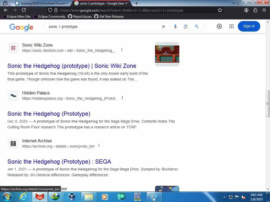This screenshot has height=202, width=270.
Task: Open Google quick settings gear
Action: 219,26
